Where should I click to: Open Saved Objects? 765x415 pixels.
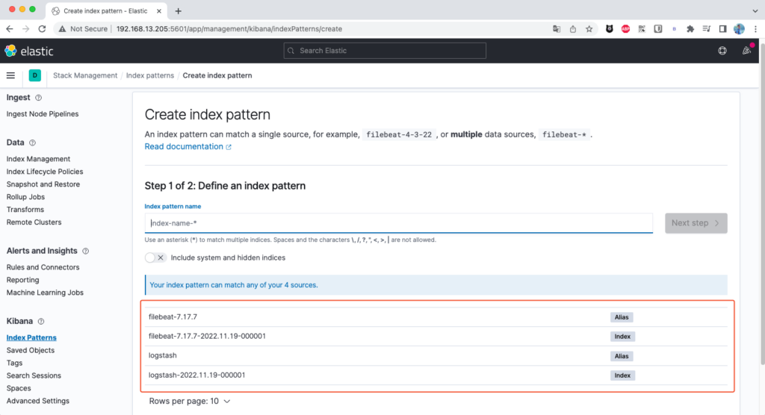(30, 350)
